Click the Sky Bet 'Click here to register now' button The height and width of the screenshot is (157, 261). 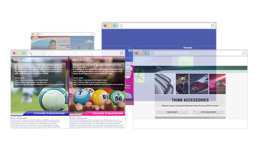click(49, 113)
